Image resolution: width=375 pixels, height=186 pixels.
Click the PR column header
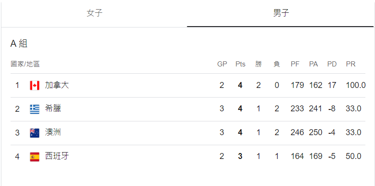point(351,64)
